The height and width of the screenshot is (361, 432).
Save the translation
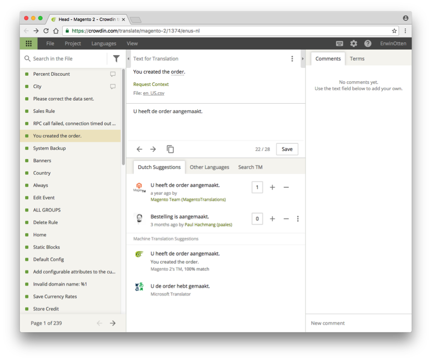[287, 149]
